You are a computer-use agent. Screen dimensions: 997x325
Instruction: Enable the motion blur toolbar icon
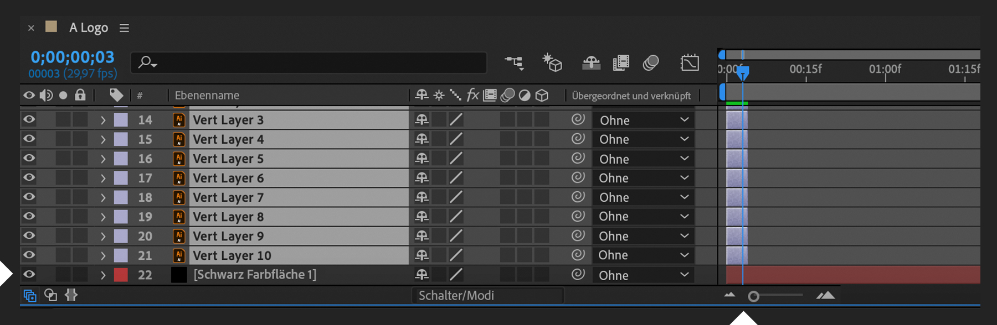click(651, 62)
